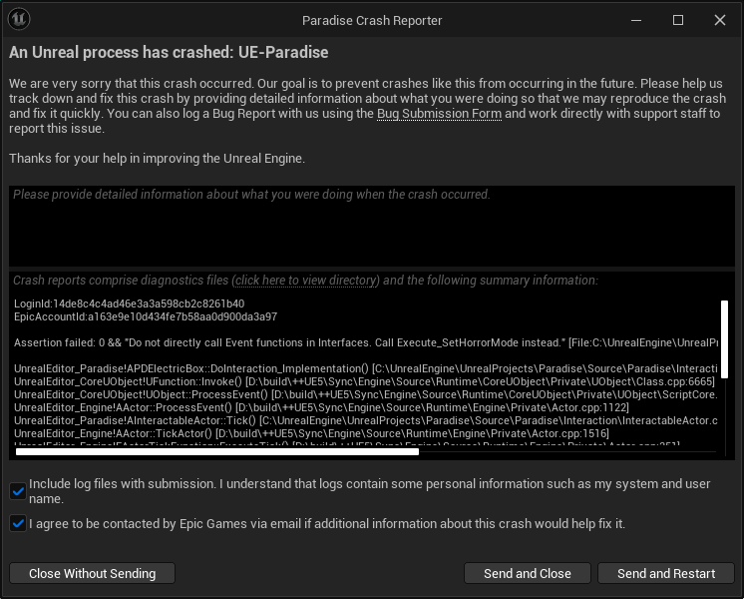
Task: Select the EpicAccountId line
Action: tap(146, 316)
